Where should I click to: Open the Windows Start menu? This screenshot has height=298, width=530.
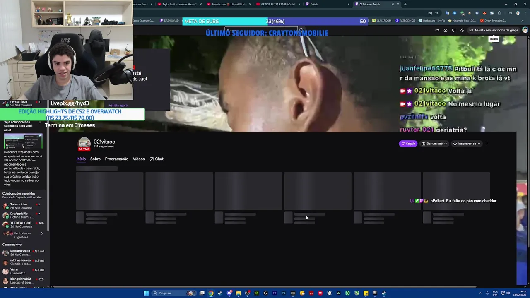[x=146, y=293]
